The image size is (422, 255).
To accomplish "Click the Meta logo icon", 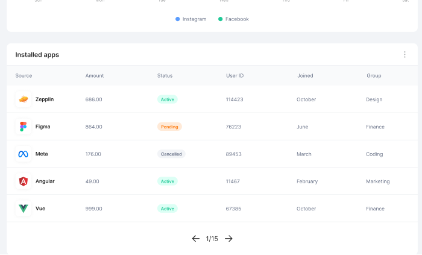I will point(24,154).
